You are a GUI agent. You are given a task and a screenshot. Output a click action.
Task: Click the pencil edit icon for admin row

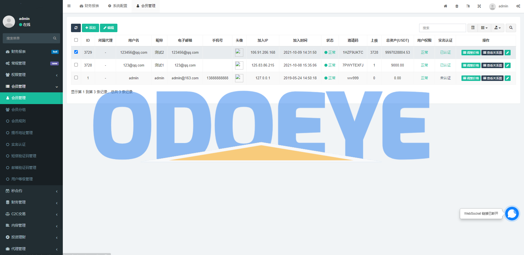pyautogui.click(x=507, y=78)
